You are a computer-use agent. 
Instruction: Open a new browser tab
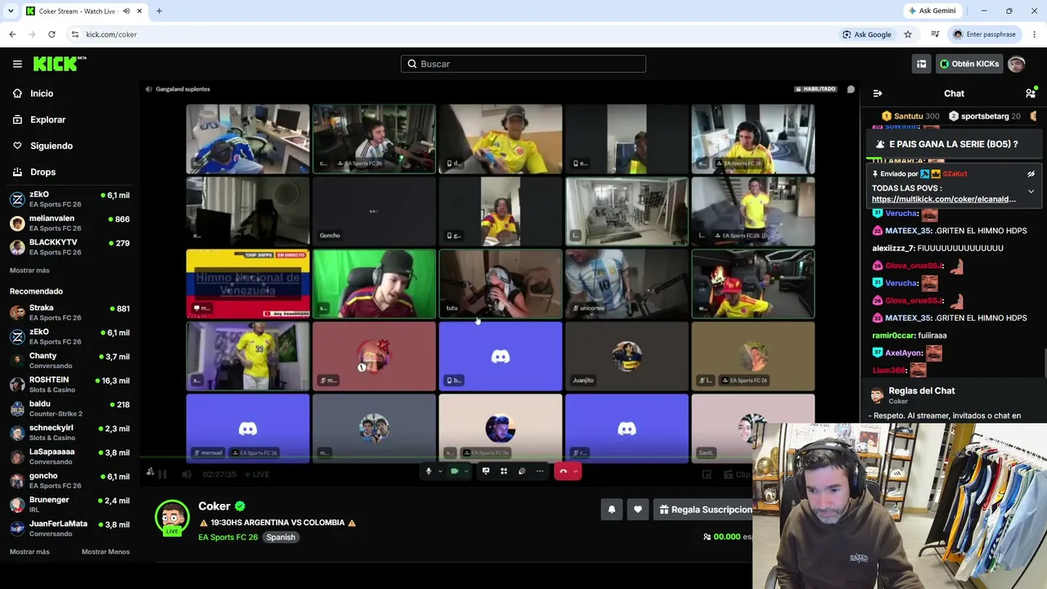tap(159, 11)
